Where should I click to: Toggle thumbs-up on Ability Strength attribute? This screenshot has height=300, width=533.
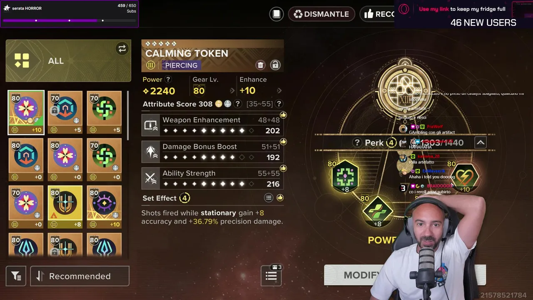pos(283,168)
